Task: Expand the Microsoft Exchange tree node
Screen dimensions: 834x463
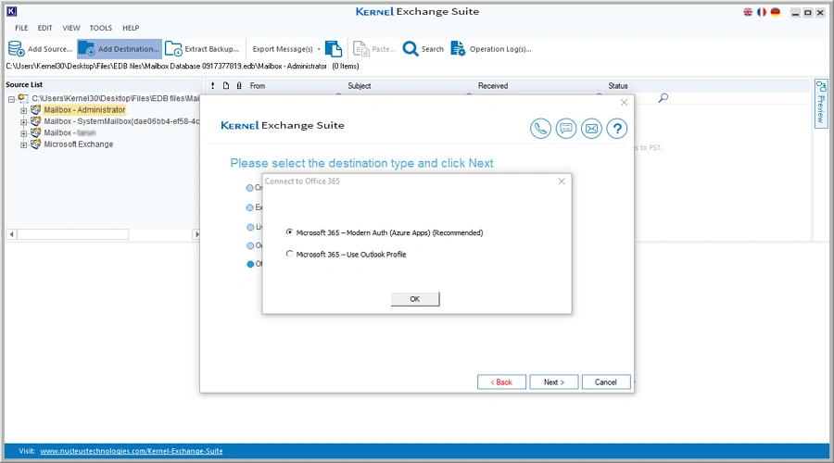Action: tap(23, 144)
